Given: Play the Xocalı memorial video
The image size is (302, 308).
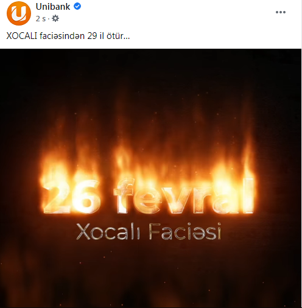Looking at the screenshot, I should tap(150, 178).
